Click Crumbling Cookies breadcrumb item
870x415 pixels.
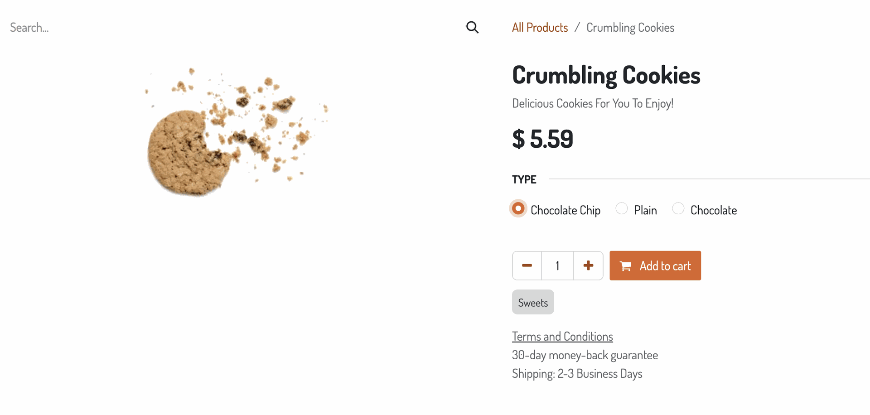point(630,28)
